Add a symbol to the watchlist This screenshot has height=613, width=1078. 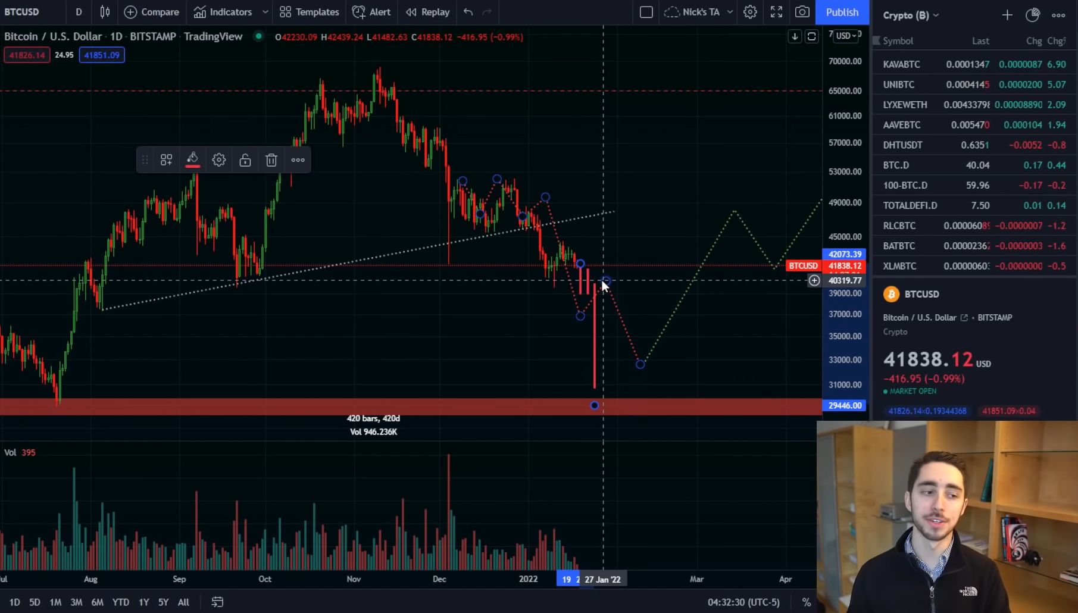point(1007,15)
